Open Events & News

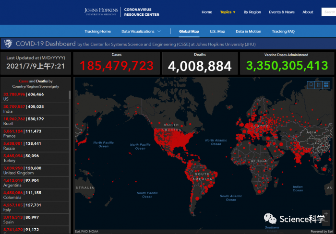tap(282, 12)
